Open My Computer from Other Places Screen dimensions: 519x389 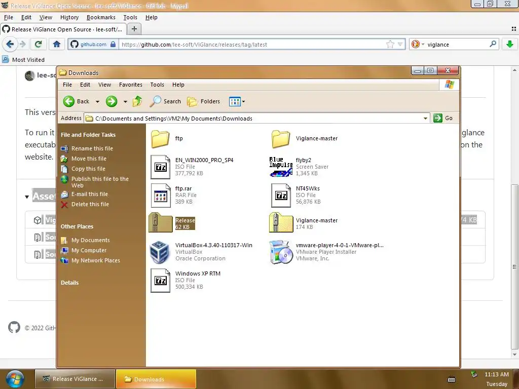(89, 250)
